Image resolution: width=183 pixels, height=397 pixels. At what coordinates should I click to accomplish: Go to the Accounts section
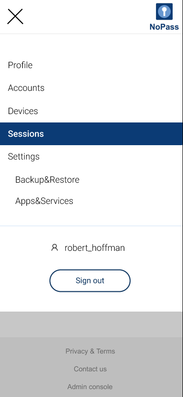point(26,88)
